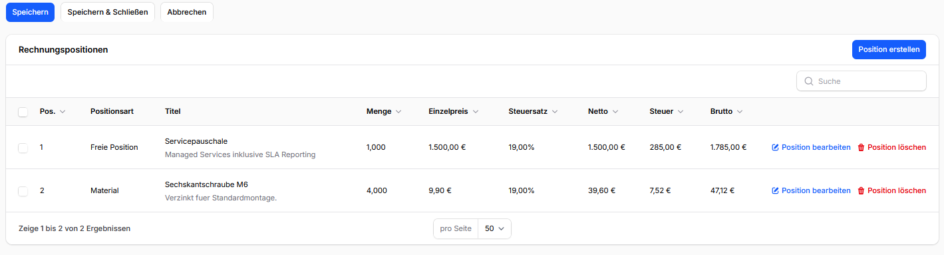The image size is (944, 255).
Task: Click the quantity value 1,000
Action: [x=376, y=148]
